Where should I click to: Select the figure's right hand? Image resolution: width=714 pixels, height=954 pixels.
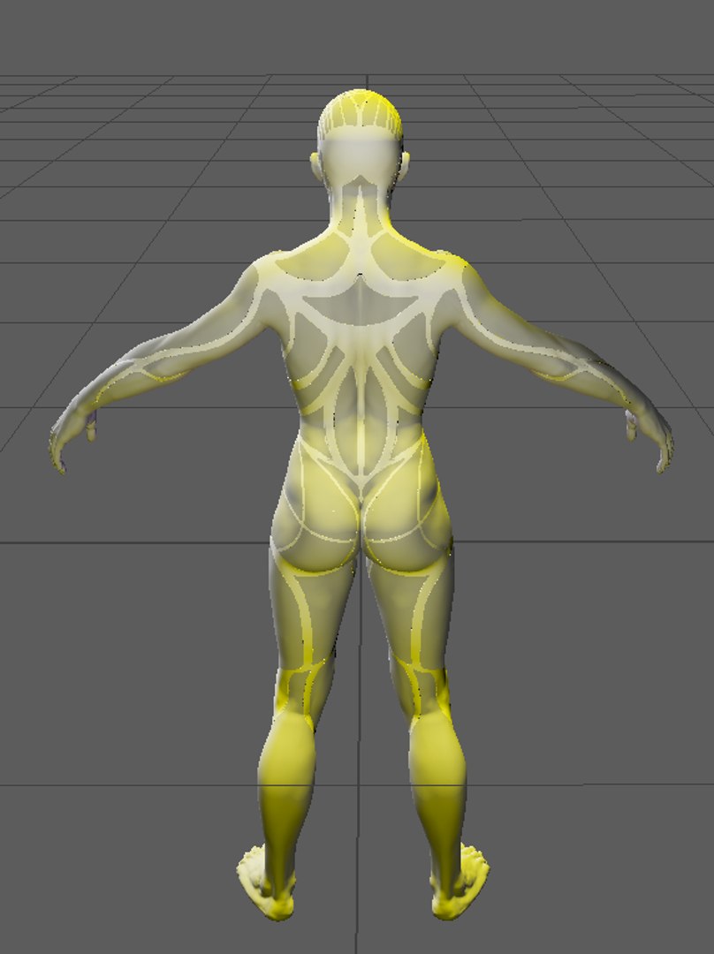pyautogui.click(x=650, y=439)
